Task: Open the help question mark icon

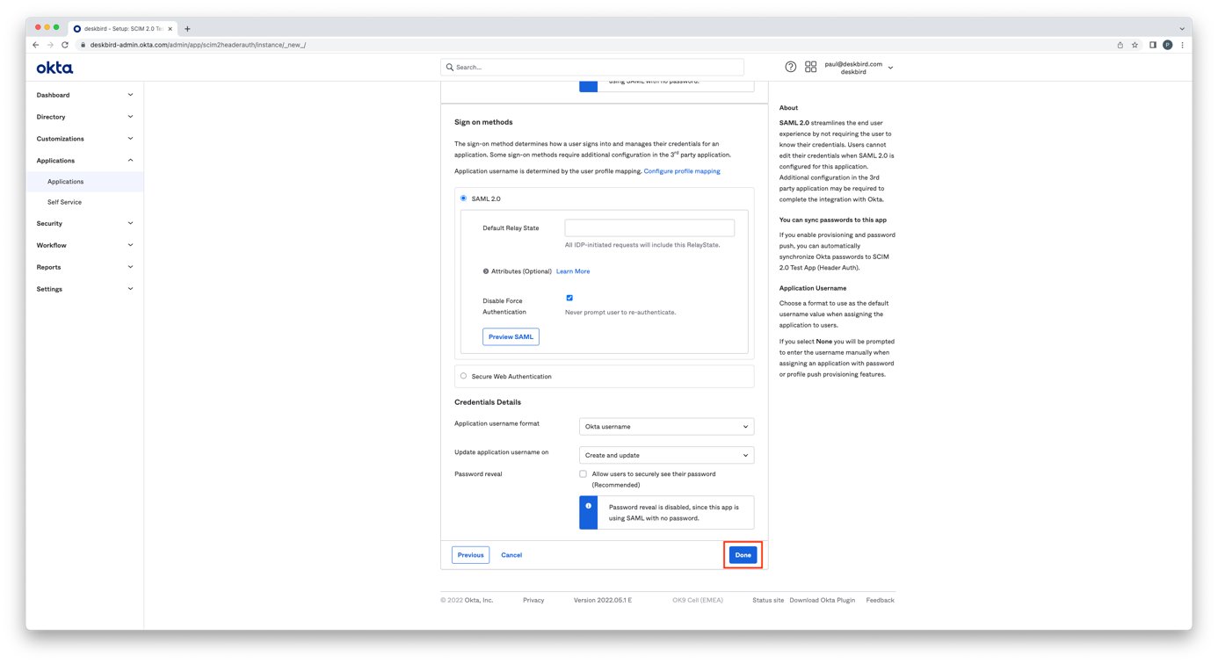Action: click(x=790, y=68)
